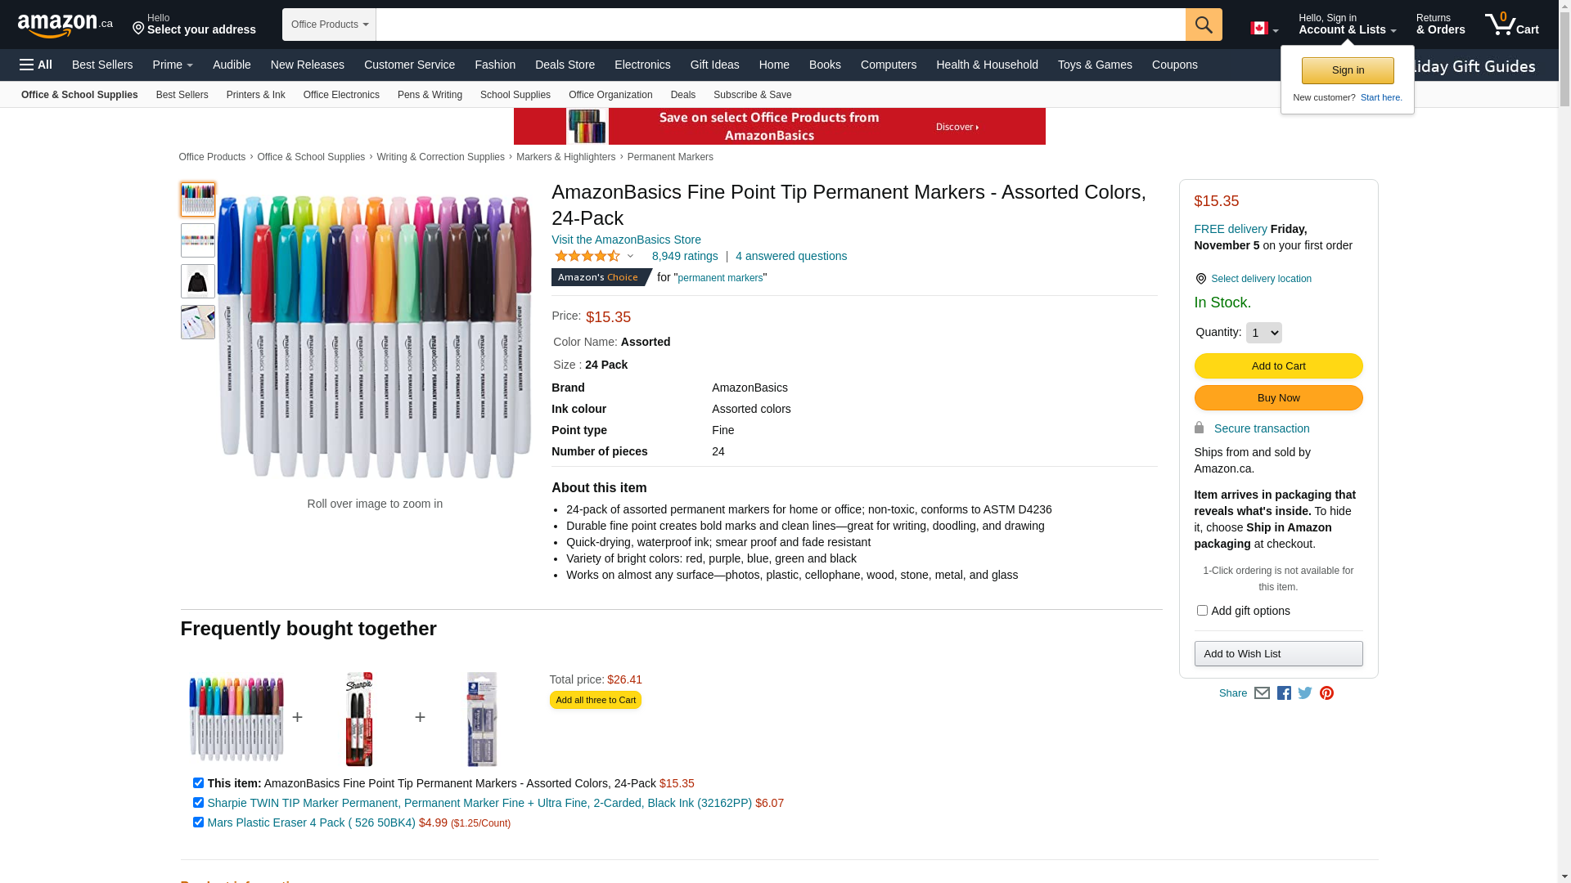Open the 8,949 ratings link
Image resolution: width=1571 pixels, height=883 pixels.
click(685, 256)
